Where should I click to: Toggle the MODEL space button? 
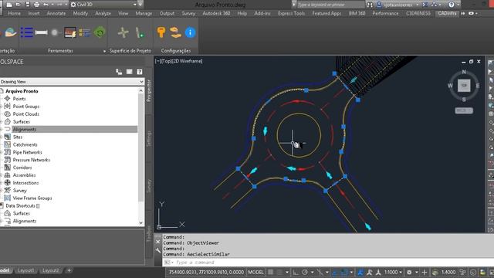[255, 272]
